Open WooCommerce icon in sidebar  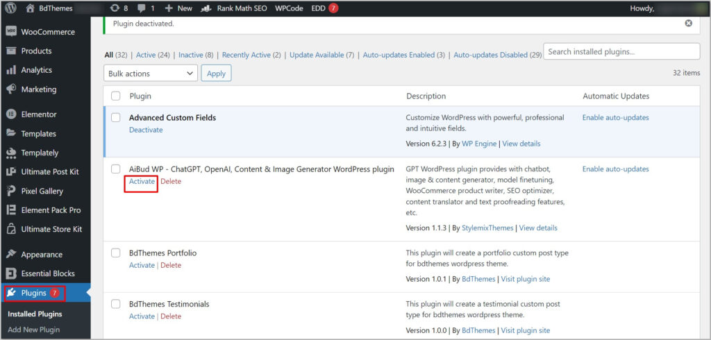coord(11,32)
